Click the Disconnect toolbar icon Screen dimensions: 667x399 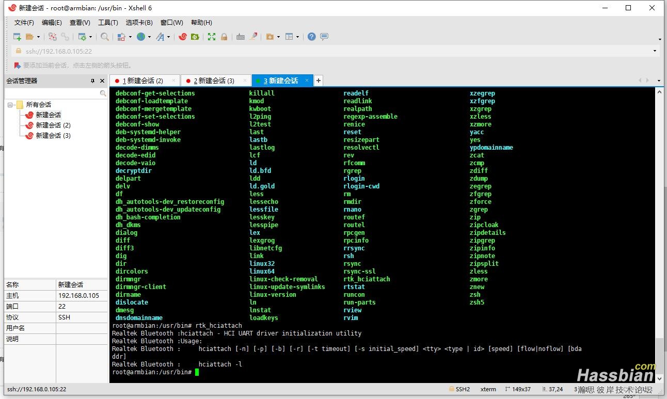pyautogui.click(x=53, y=37)
